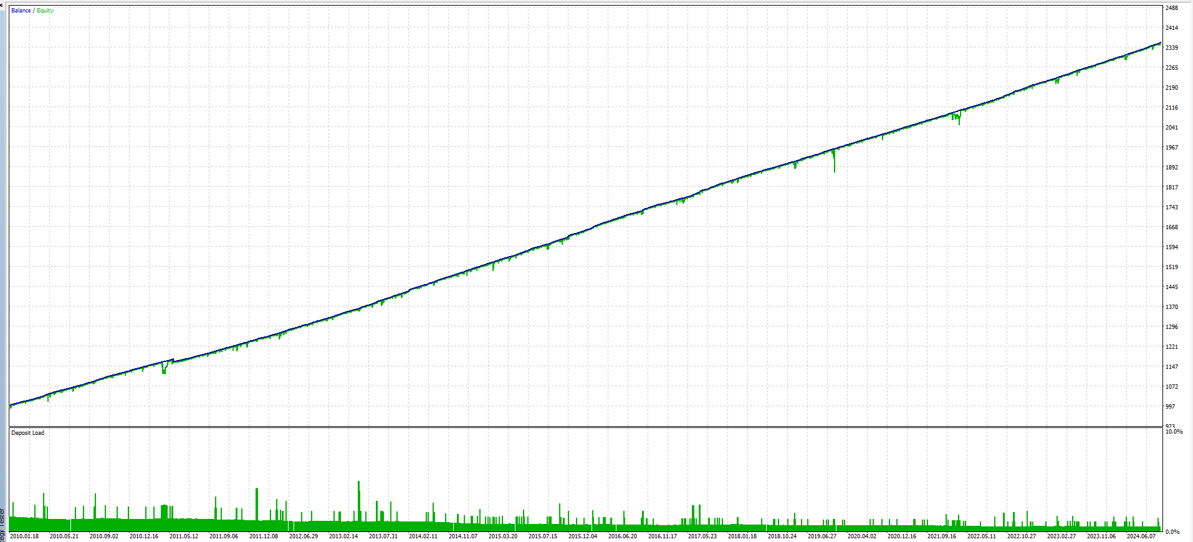Click the 1668 value on the balance axis

pos(1172,227)
